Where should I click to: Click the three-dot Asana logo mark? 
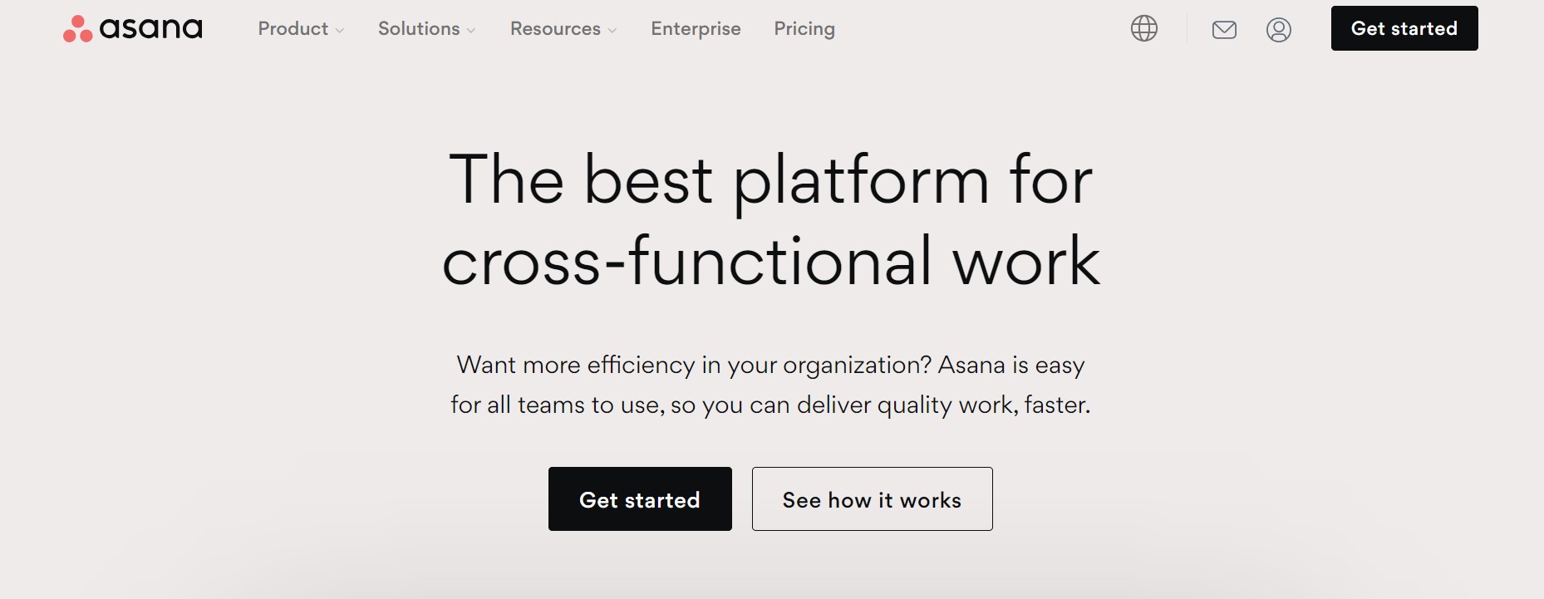(x=77, y=28)
